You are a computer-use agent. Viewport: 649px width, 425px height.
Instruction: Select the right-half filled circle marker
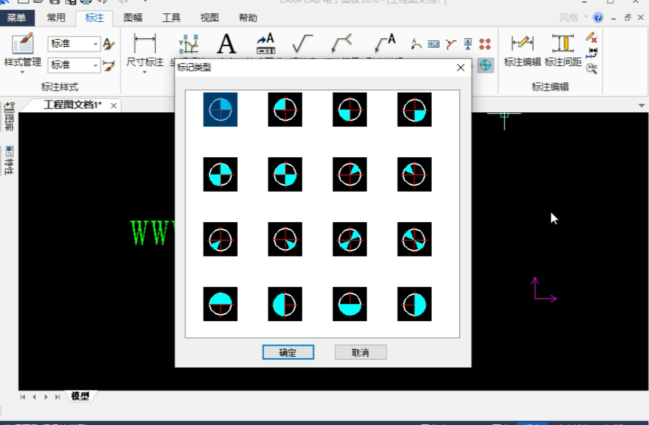coord(415,304)
